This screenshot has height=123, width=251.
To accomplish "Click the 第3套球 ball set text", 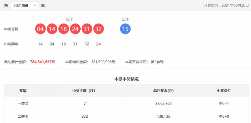I will point(158,62).
